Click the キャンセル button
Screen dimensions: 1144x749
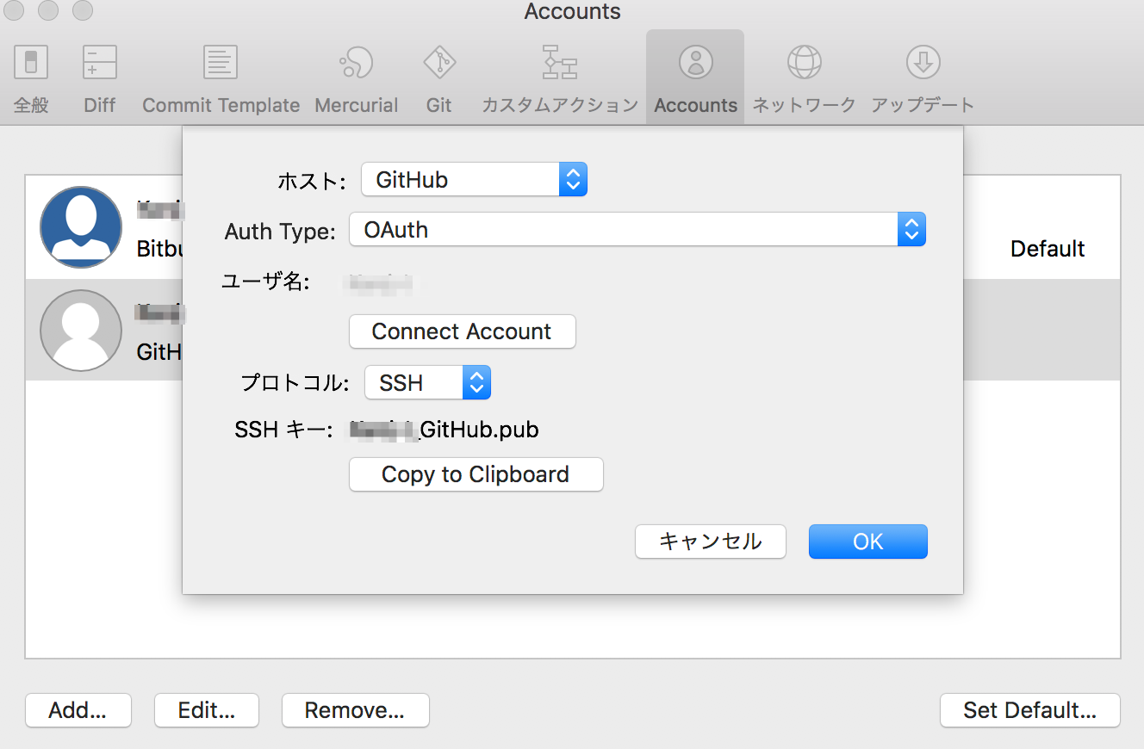(711, 542)
